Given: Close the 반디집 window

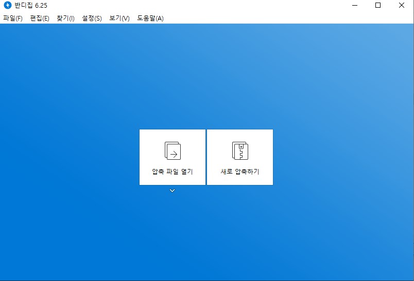Looking at the screenshot, I should 402,5.
